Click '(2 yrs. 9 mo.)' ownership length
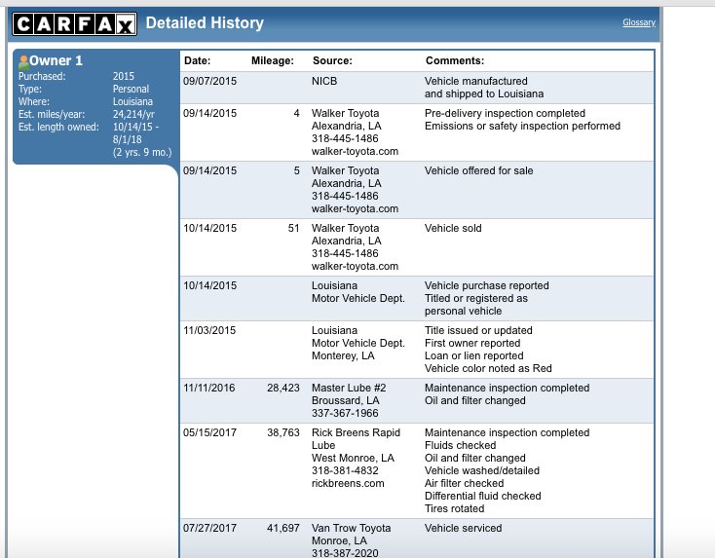 tap(142, 152)
